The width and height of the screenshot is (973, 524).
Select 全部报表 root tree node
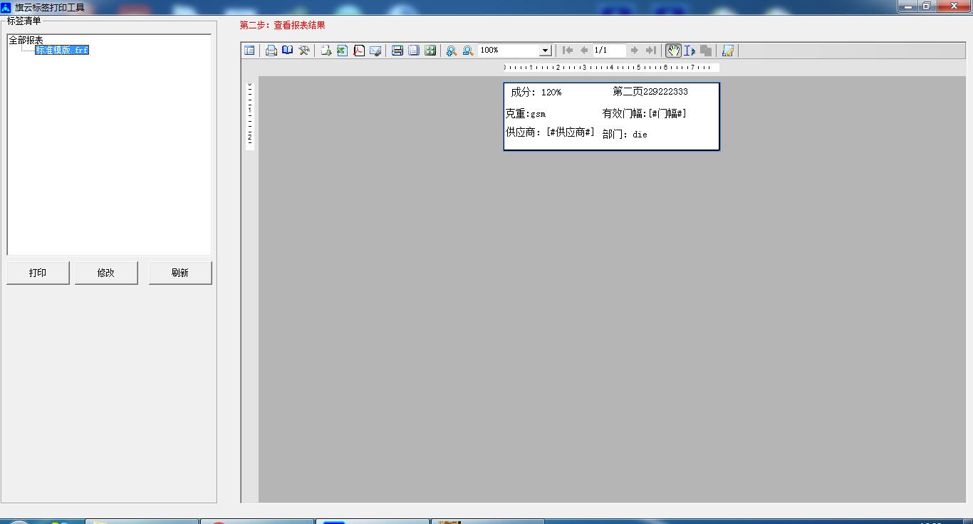[x=26, y=41]
